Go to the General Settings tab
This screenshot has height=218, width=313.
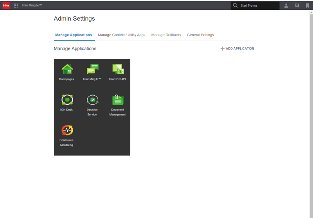pos(200,35)
